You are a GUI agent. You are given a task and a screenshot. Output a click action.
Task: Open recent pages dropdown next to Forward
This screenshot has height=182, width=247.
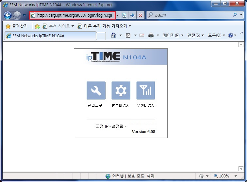pyautogui.click(x=24, y=15)
